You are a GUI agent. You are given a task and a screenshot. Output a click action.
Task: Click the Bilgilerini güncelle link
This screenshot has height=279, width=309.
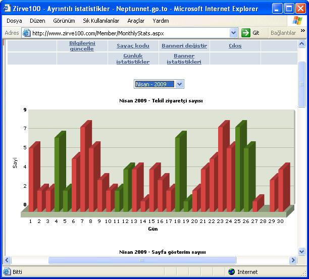click(x=82, y=46)
